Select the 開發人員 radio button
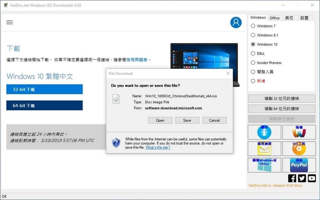The image size is (320, 200). point(253,72)
